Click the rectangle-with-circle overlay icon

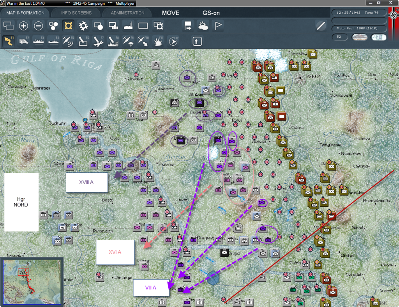(98, 26)
